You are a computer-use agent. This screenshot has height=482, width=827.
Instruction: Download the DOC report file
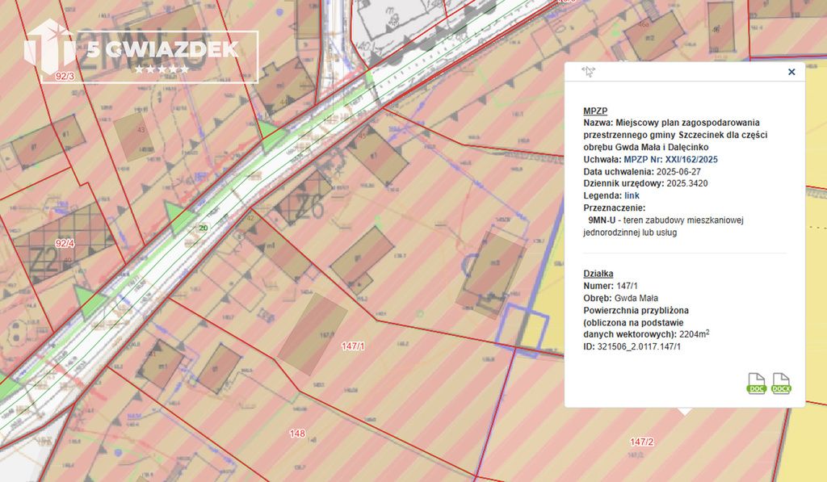tap(757, 384)
